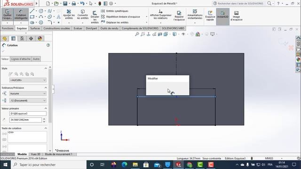This screenshot has width=301, height=169.
Task: Click the Undo arrow icon
Action: [x=82, y=3]
